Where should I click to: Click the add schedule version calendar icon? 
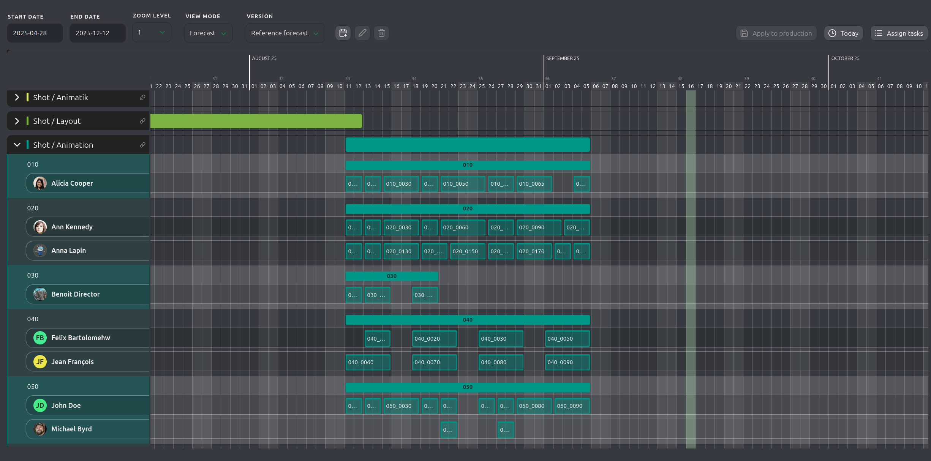(343, 33)
